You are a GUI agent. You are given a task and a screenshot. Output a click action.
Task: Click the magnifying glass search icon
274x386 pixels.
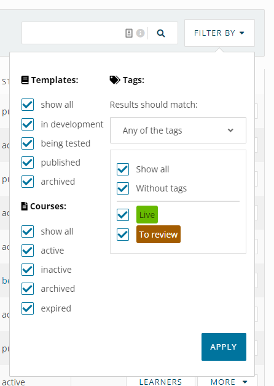tap(161, 33)
